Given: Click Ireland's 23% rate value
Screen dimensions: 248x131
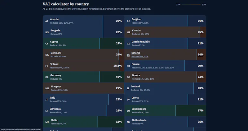Looking at the screenshot, I should [201, 88].
